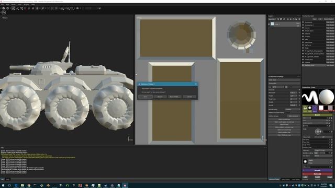Adjust the brush Flow slider
This screenshot has width=335, height=188.
[316, 121]
